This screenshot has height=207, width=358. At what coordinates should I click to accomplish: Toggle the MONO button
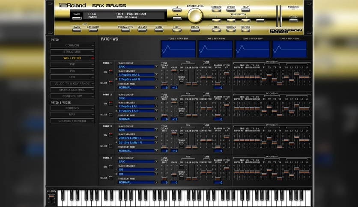click(x=159, y=30)
